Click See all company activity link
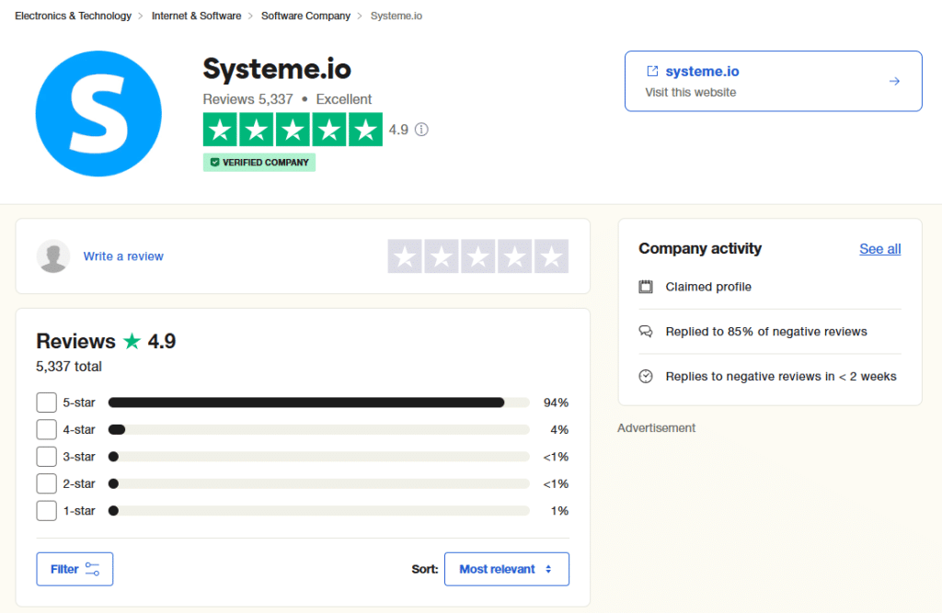The height and width of the screenshot is (613, 942). [x=880, y=248]
